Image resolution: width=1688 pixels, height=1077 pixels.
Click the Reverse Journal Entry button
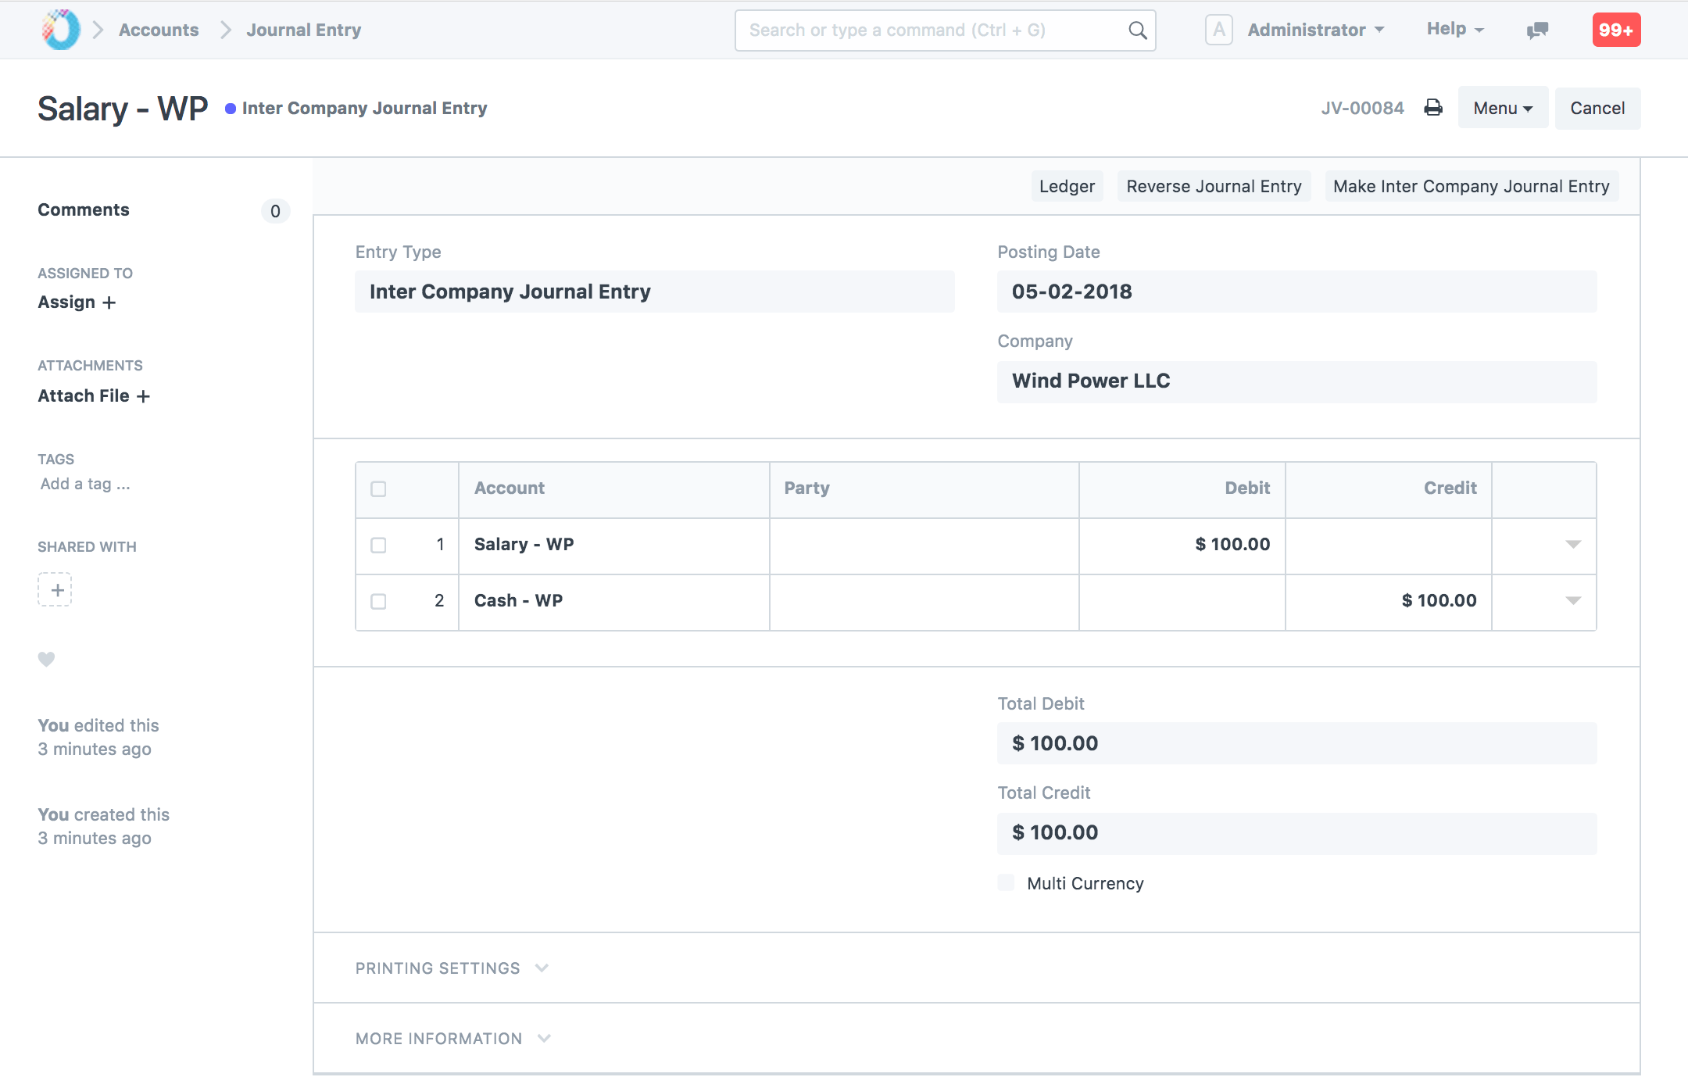click(x=1214, y=186)
